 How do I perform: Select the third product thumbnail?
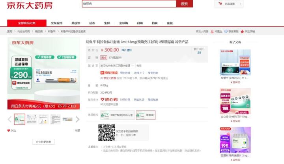43,119
